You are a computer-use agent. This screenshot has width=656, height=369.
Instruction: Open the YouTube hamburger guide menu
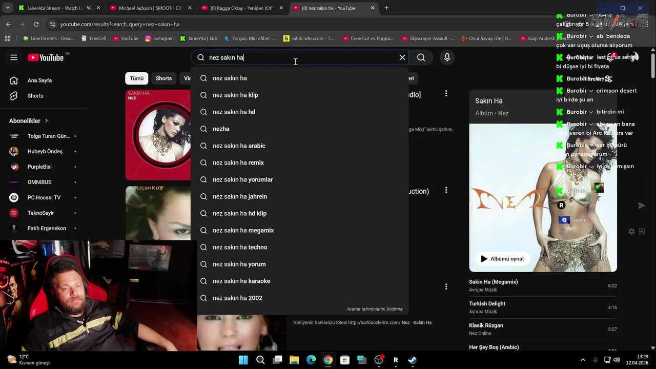click(14, 57)
